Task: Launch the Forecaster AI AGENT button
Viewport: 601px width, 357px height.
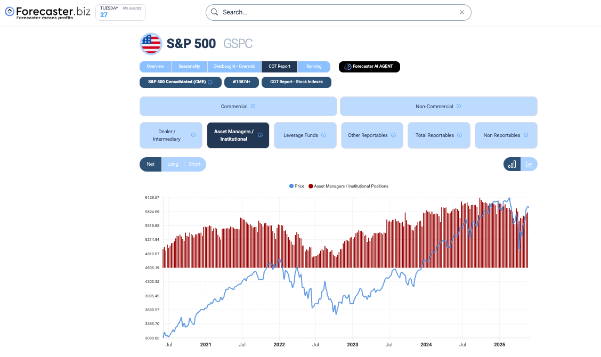Action: point(369,67)
